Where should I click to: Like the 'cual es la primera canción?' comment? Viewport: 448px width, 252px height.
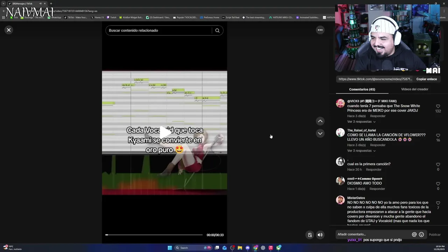(x=438, y=164)
